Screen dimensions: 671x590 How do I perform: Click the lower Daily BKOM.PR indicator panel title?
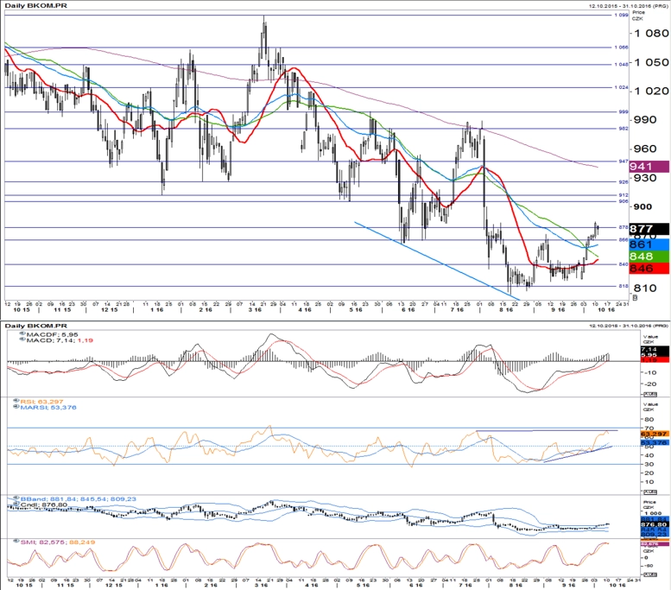[x=36, y=326]
